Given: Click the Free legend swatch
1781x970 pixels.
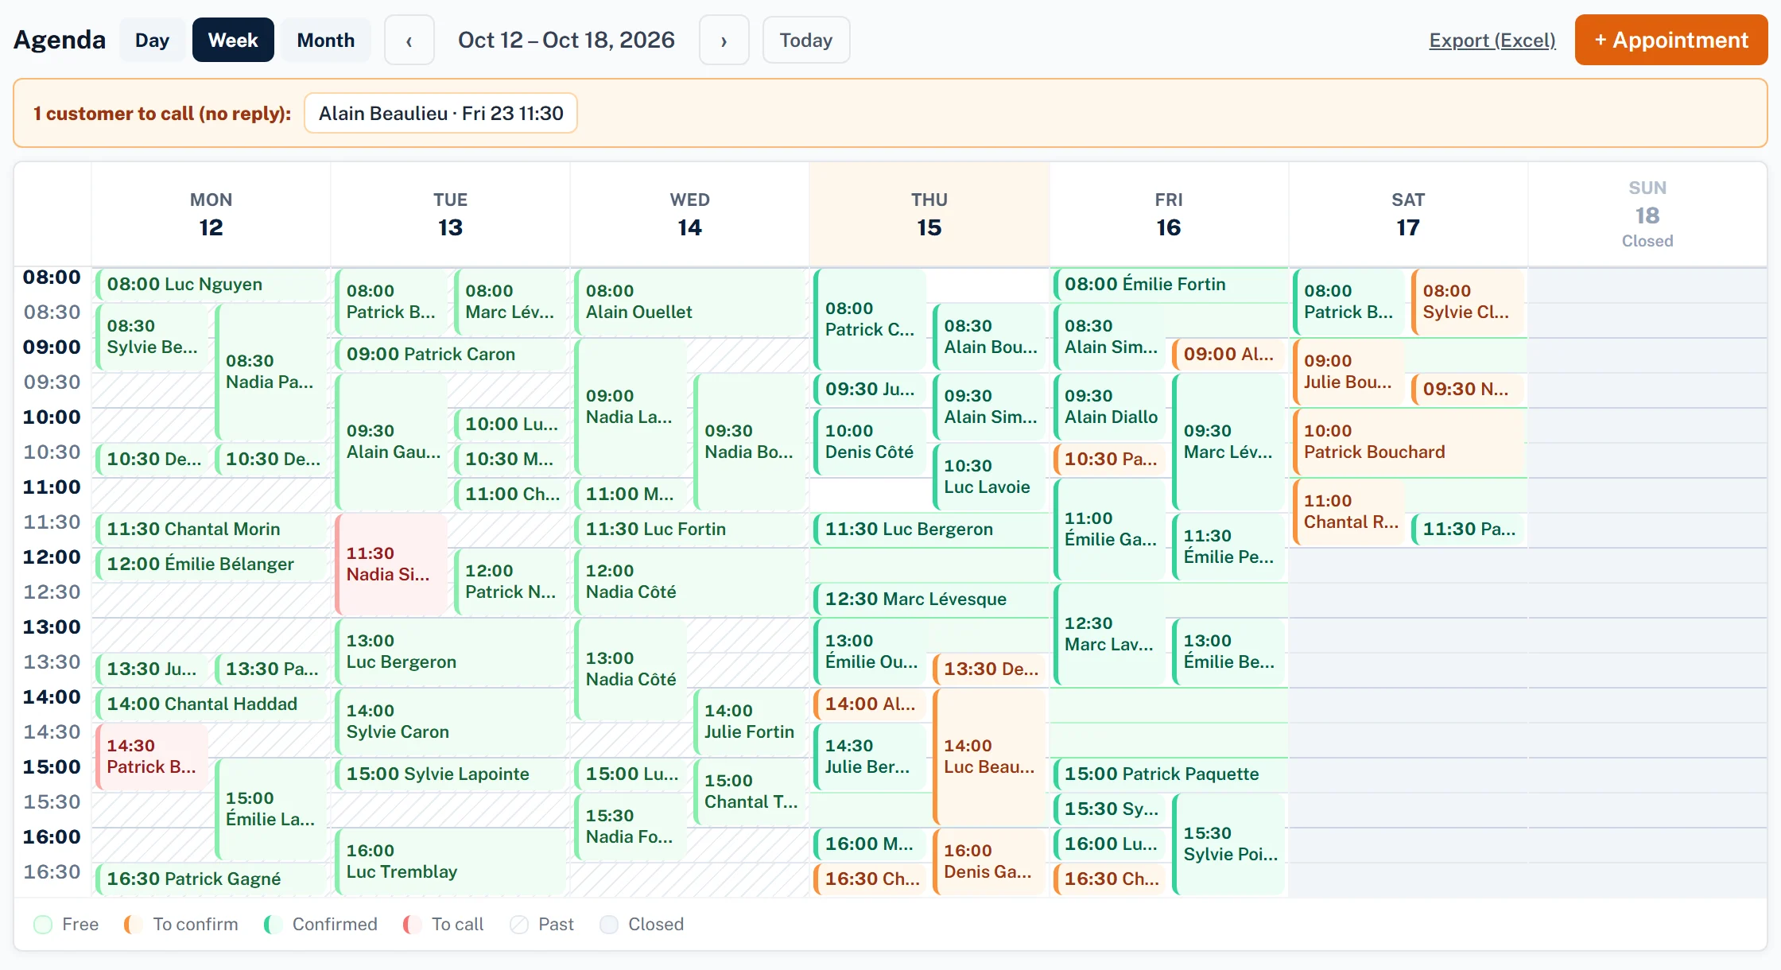Looking at the screenshot, I should 43,925.
